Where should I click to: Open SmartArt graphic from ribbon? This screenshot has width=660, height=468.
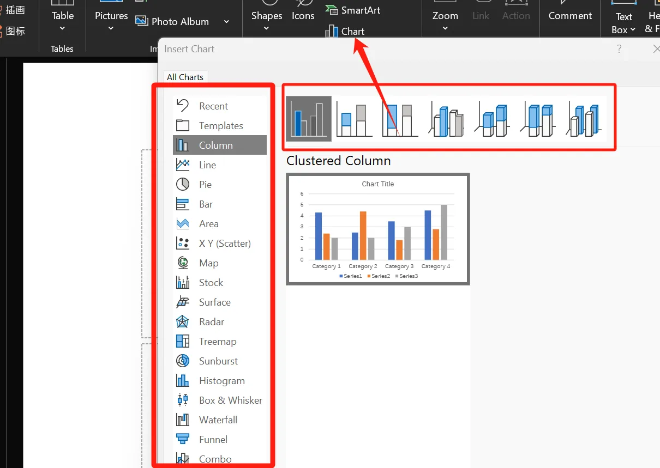coord(353,10)
